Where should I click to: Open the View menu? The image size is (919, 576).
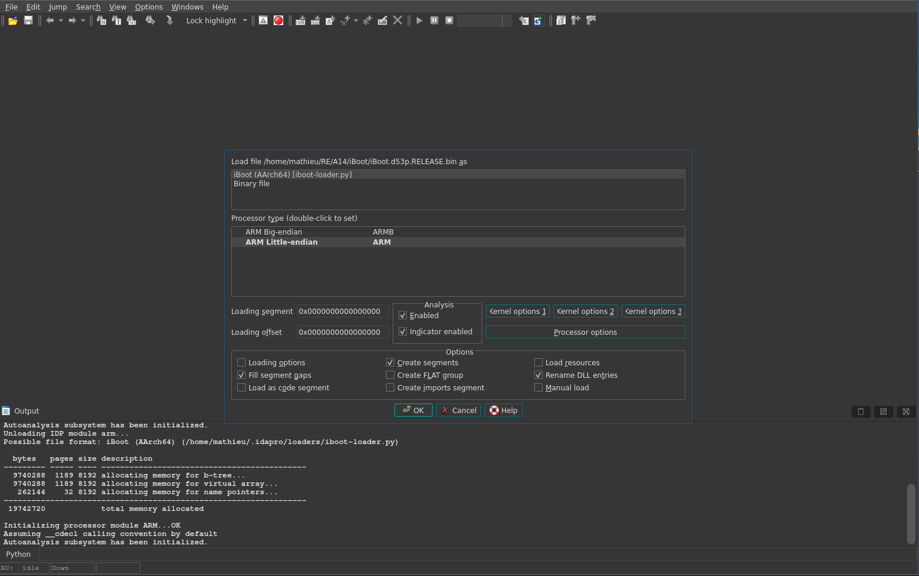click(x=118, y=7)
